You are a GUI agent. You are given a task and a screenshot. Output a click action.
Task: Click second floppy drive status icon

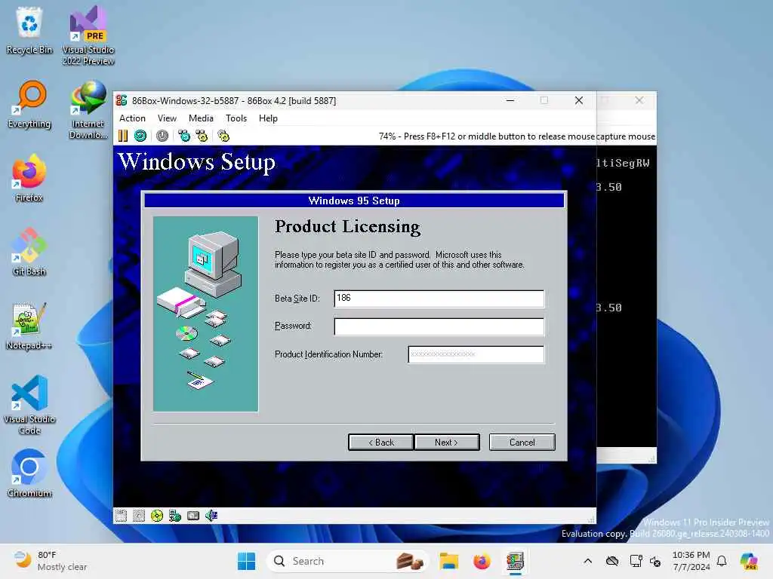click(x=139, y=516)
